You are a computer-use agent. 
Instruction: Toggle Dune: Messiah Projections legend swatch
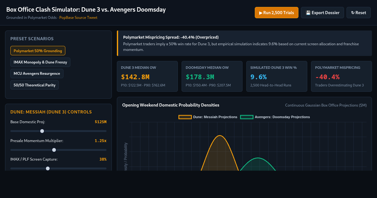(x=185, y=117)
